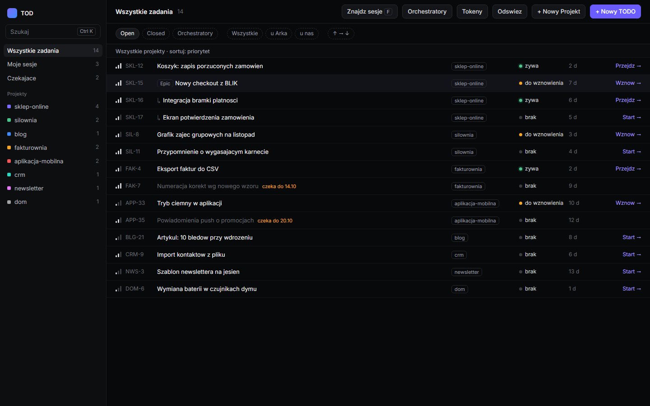The width and height of the screenshot is (650, 406).
Task: Click Start link on DOM-6 row
Action: (631, 289)
